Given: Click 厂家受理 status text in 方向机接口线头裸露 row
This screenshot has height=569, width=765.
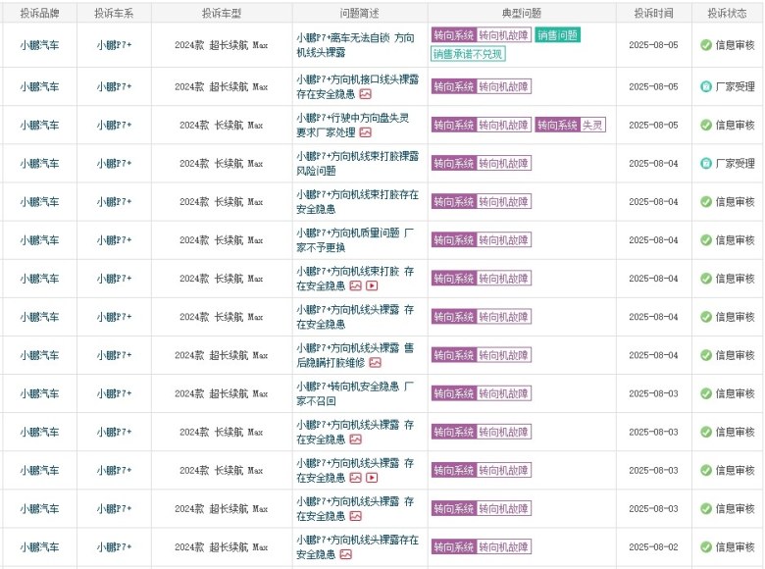Looking at the screenshot, I should (x=736, y=86).
